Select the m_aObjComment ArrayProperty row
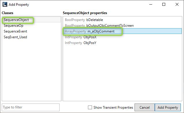 coord(122,31)
